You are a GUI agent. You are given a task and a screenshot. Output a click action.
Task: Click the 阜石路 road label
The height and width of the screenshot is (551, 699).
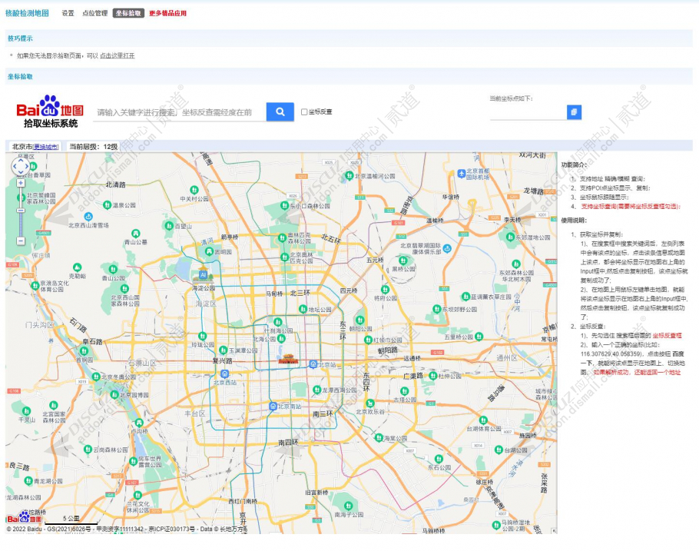92,342
